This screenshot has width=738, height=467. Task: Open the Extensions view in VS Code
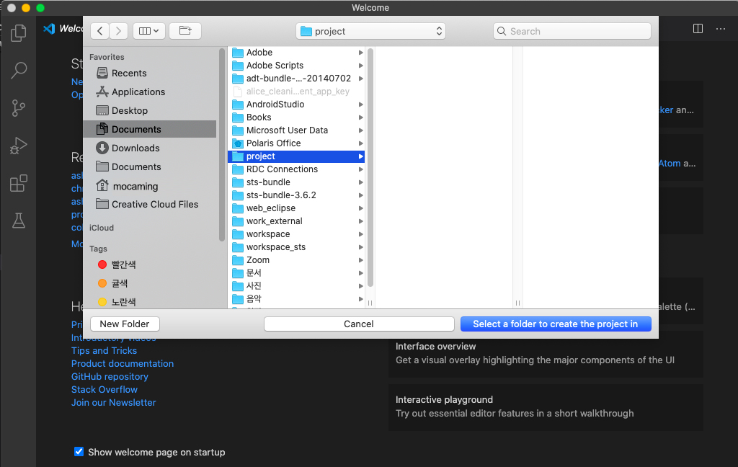pos(18,183)
